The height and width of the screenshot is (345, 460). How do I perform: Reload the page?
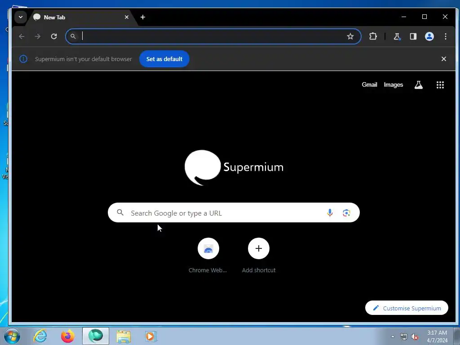[x=54, y=36]
